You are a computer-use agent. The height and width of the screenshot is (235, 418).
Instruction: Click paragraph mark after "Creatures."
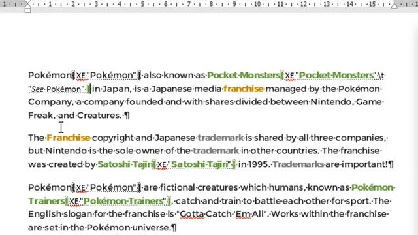127,116
